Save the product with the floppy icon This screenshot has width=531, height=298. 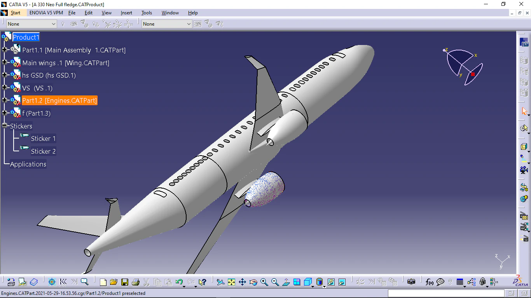click(125, 282)
